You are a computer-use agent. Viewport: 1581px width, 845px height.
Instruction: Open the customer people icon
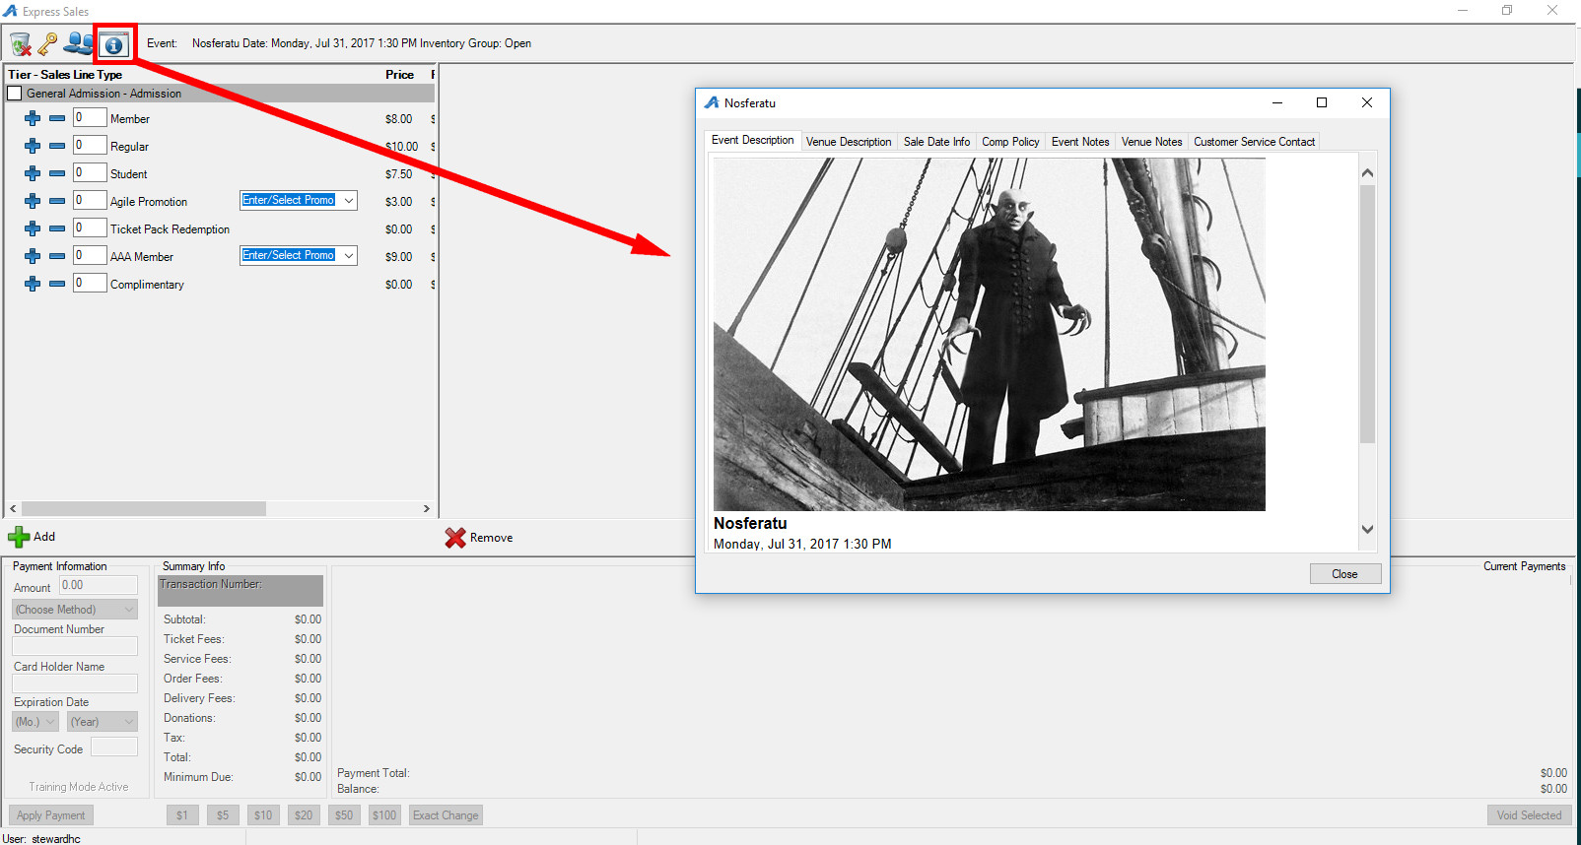(79, 44)
